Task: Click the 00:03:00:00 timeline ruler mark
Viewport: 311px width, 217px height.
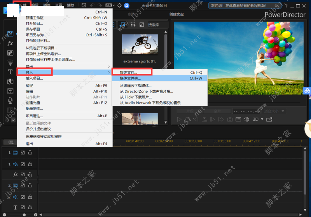Action: tap(193, 141)
